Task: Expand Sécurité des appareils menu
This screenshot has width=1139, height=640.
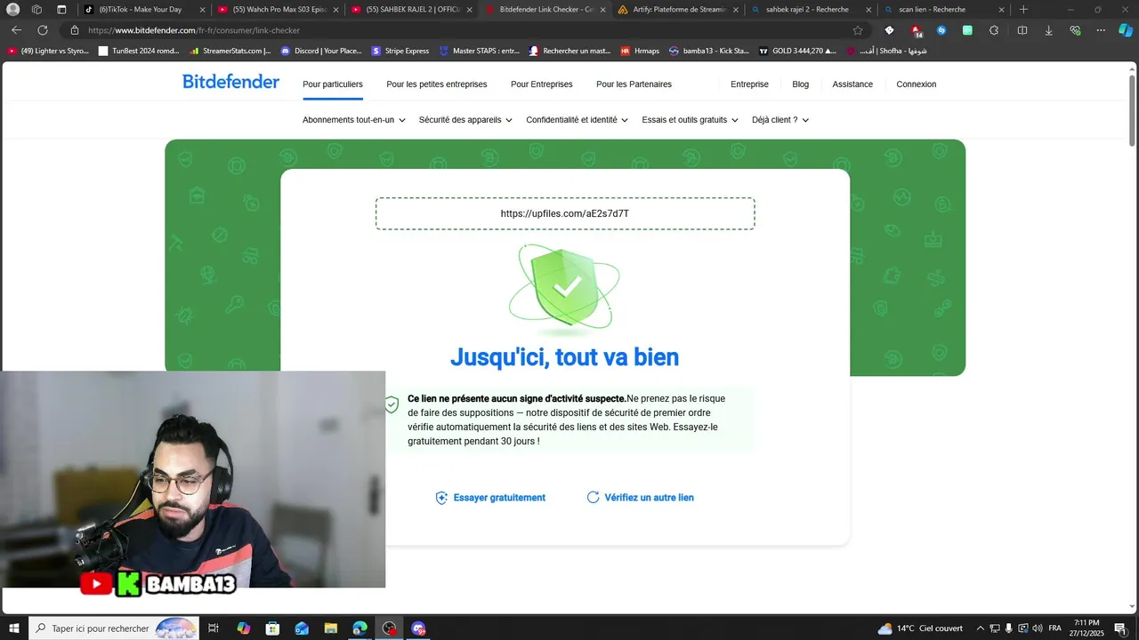Action: (x=465, y=120)
